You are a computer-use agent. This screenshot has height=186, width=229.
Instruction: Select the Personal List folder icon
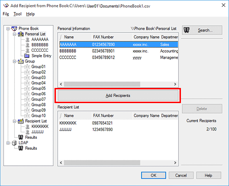tap(21, 34)
